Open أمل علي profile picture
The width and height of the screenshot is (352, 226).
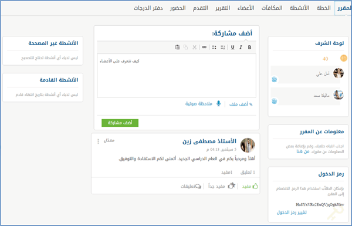[339, 73]
